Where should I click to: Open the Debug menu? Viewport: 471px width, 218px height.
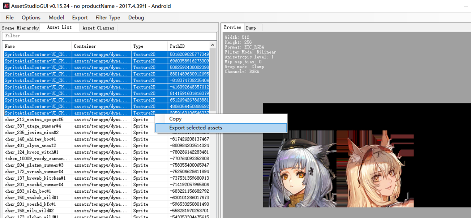point(136,17)
